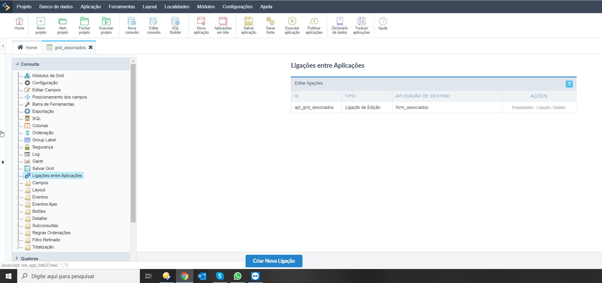Open Traduzir aplicações tool
602x283 pixels.
[362, 25]
